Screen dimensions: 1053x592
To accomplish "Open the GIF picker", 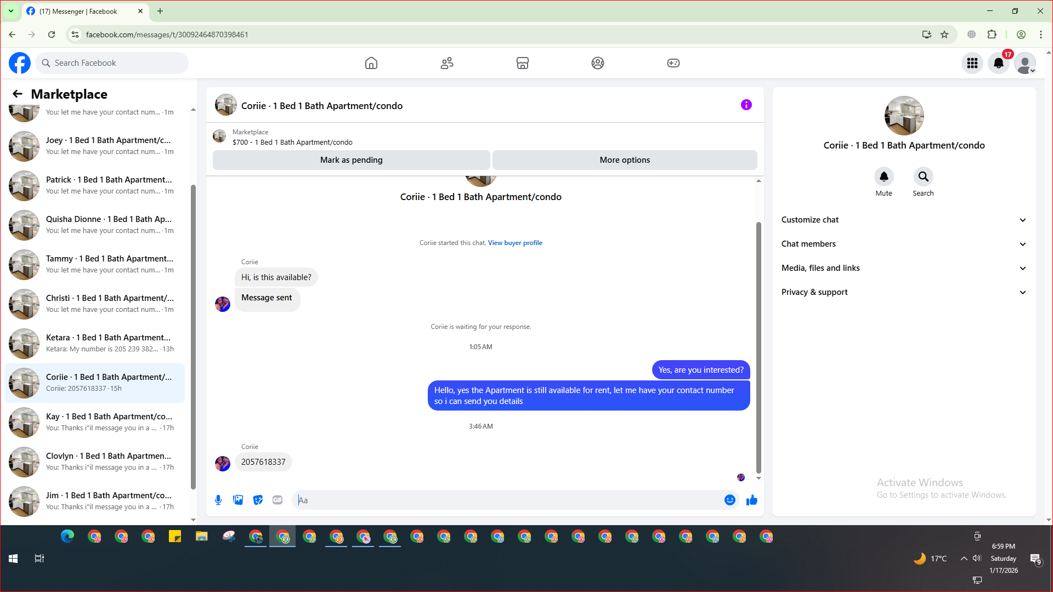I will click(x=278, y=500).
